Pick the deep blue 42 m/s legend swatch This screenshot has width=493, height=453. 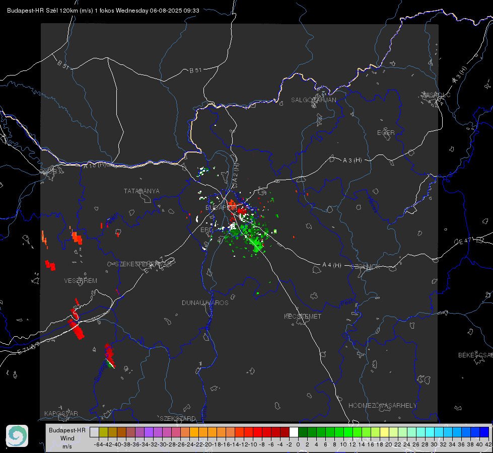click(x=484, y=432)
